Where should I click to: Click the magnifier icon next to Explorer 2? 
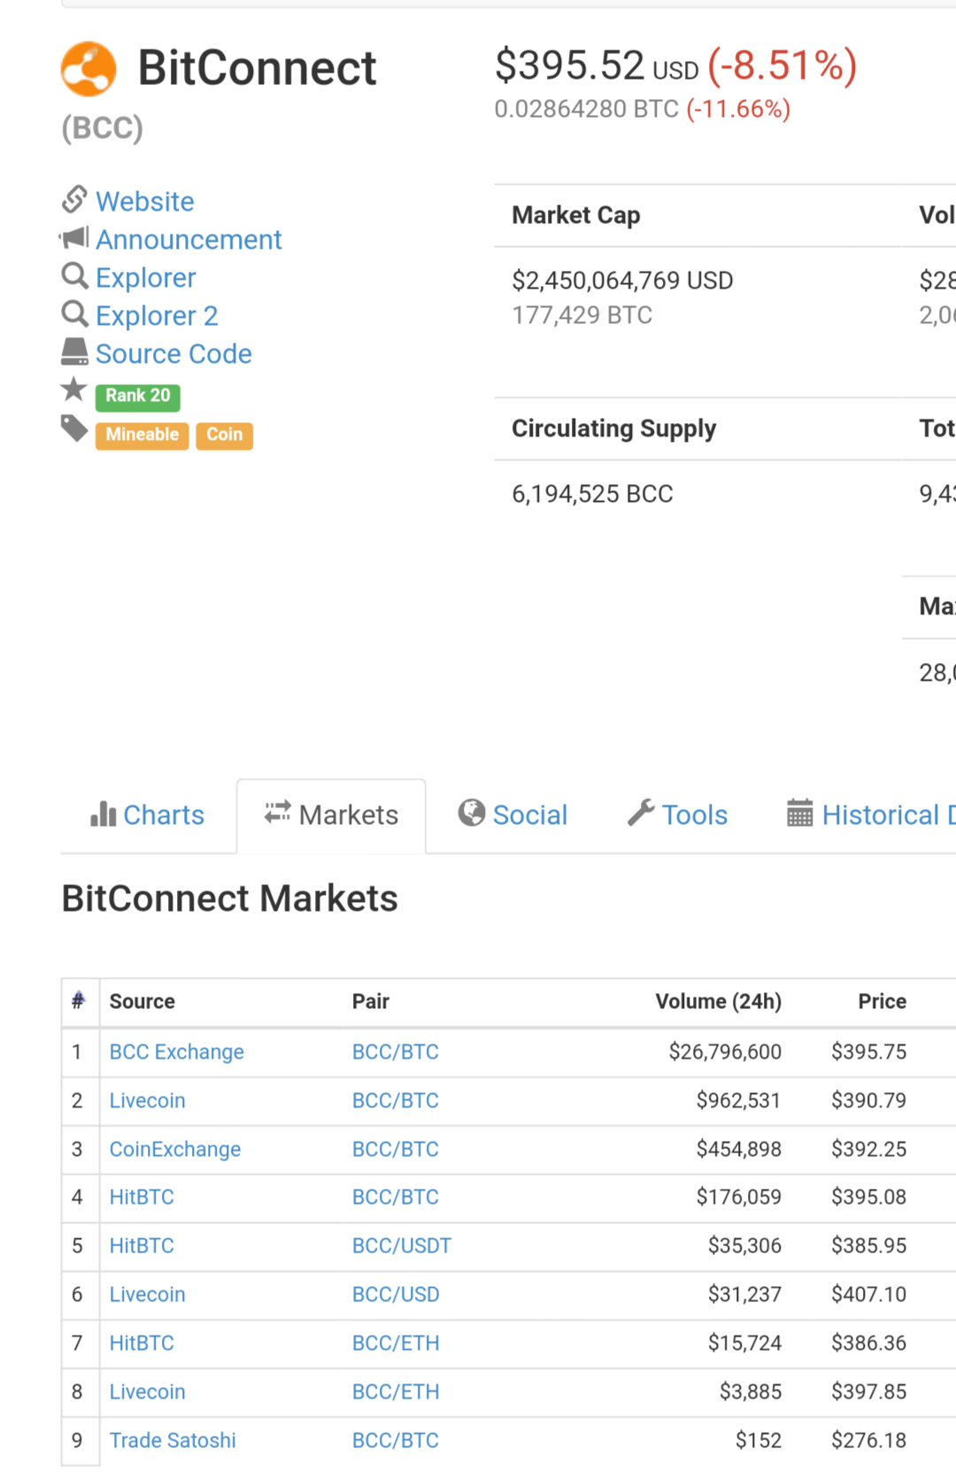pos(74,314)
